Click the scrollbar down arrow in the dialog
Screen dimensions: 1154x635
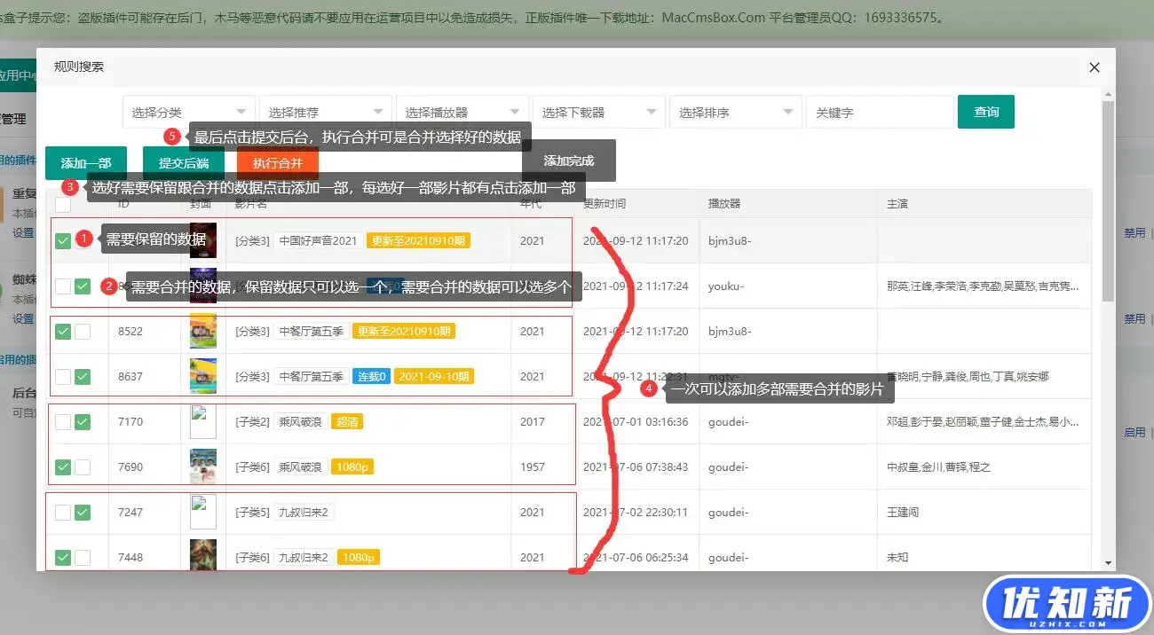[x=1108, y=562]
